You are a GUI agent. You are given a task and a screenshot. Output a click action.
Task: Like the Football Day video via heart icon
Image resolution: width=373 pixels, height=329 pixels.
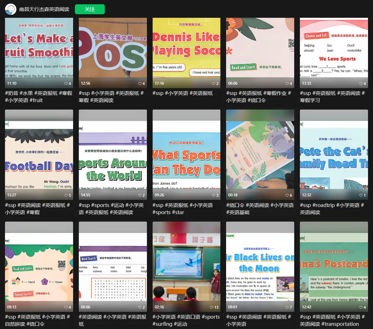pos(66,195)
